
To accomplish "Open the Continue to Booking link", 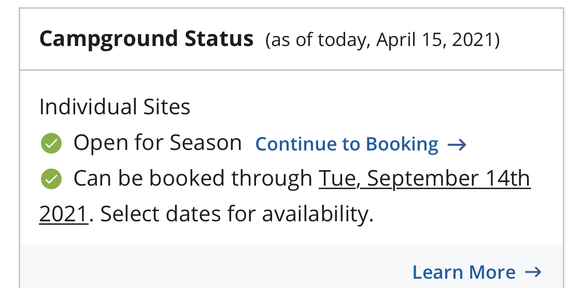I will click(x=347, y=144).
